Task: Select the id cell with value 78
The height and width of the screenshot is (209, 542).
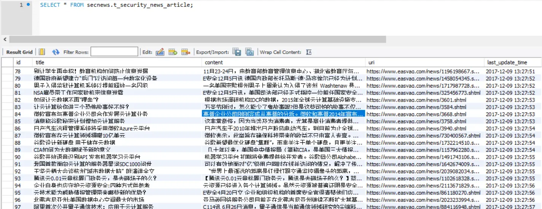Action: click(23, 71)
